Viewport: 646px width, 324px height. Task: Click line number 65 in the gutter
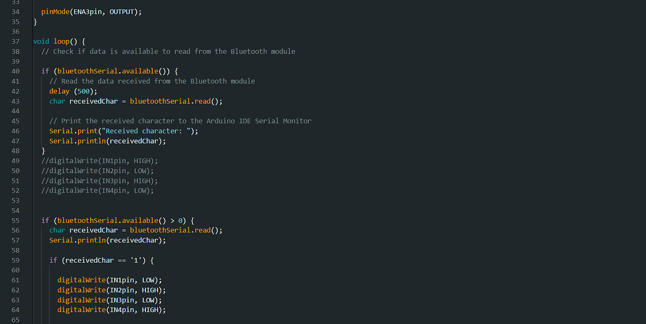tap(16, 320)
